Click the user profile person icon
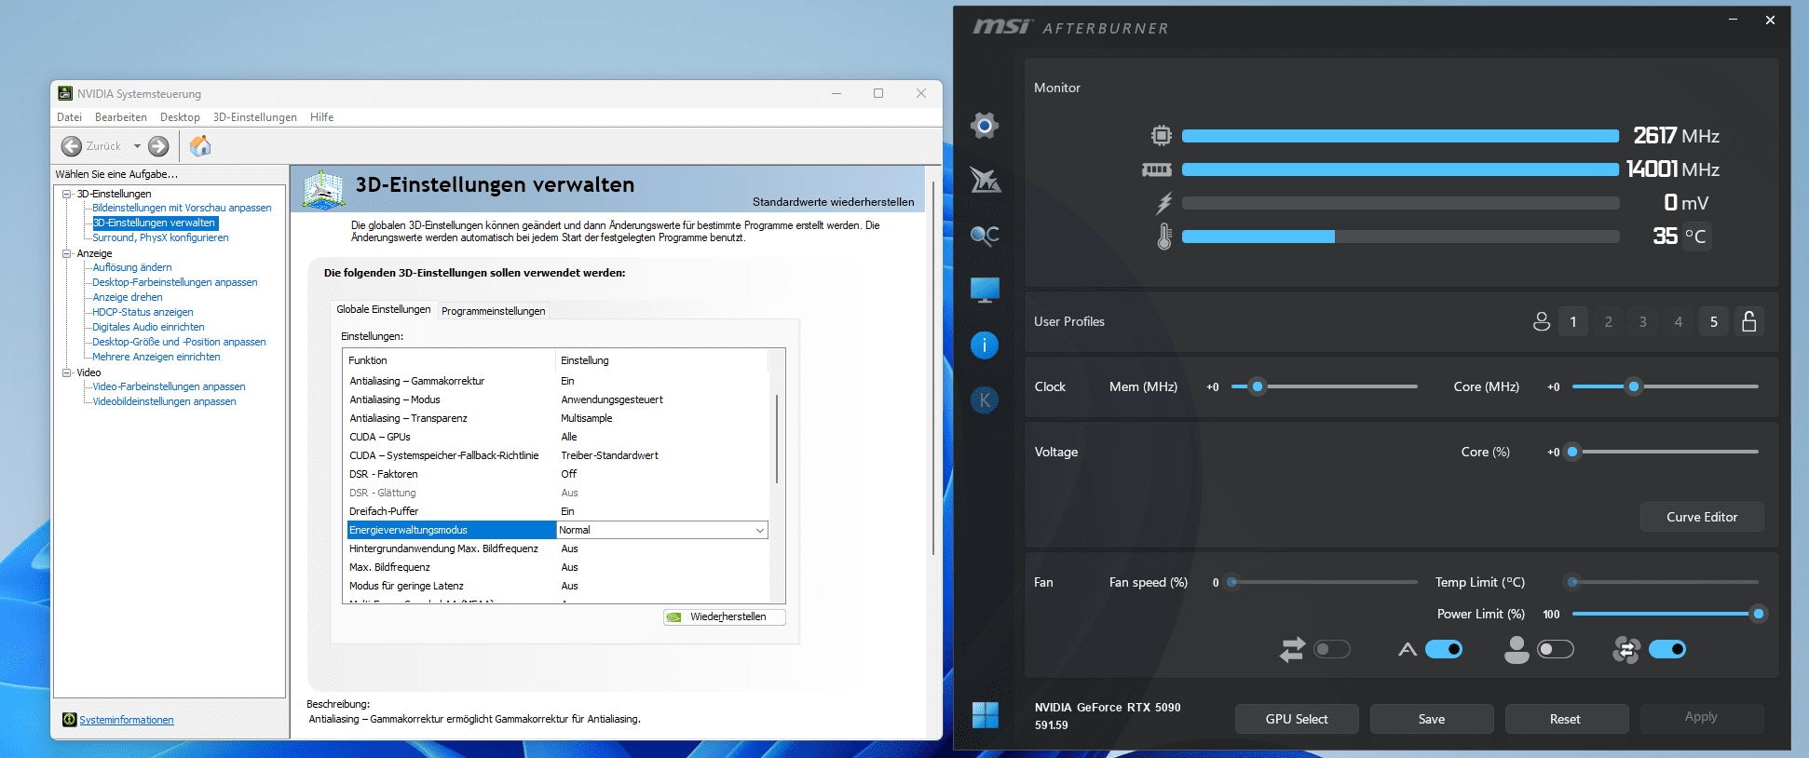This screenshot has height=758, width=1809. (x=1542, y=321)
